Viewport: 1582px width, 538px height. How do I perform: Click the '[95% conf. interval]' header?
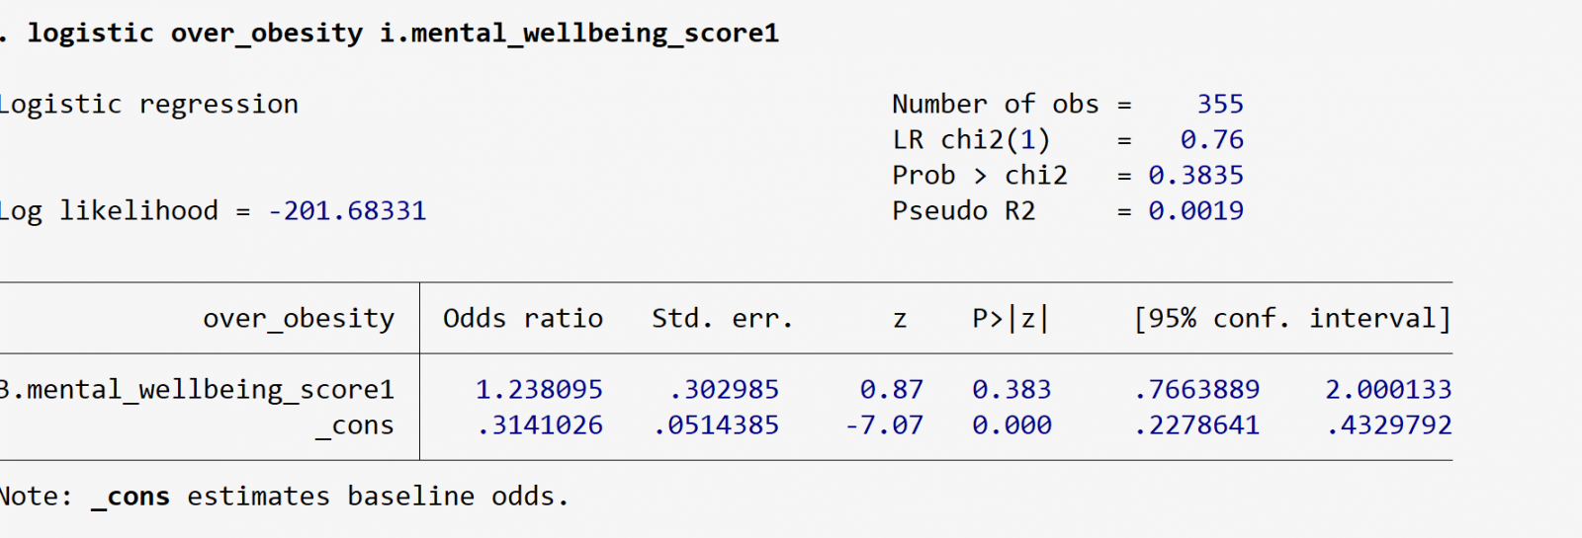coord(1292,319)
